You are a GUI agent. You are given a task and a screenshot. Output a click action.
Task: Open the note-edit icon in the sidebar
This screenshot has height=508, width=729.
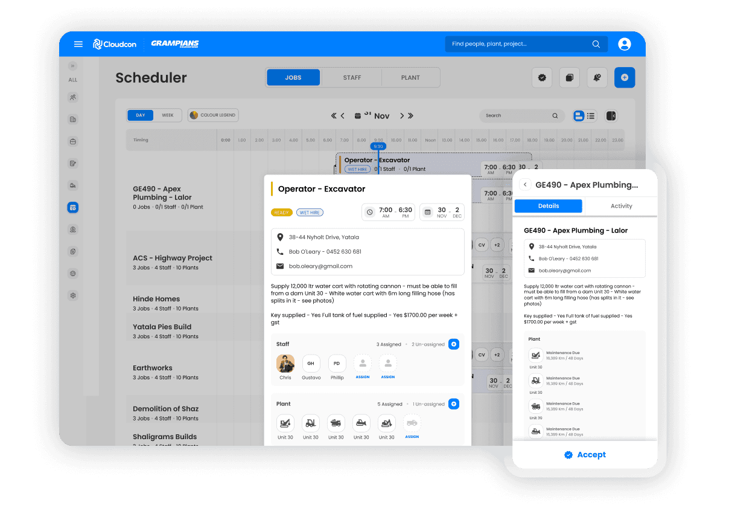pyautogui.click(x=73, y=163)
